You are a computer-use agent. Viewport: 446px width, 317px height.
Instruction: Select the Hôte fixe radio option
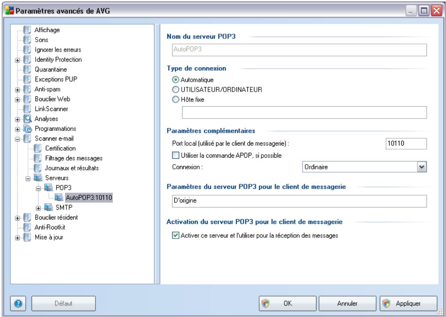point(175,99)
